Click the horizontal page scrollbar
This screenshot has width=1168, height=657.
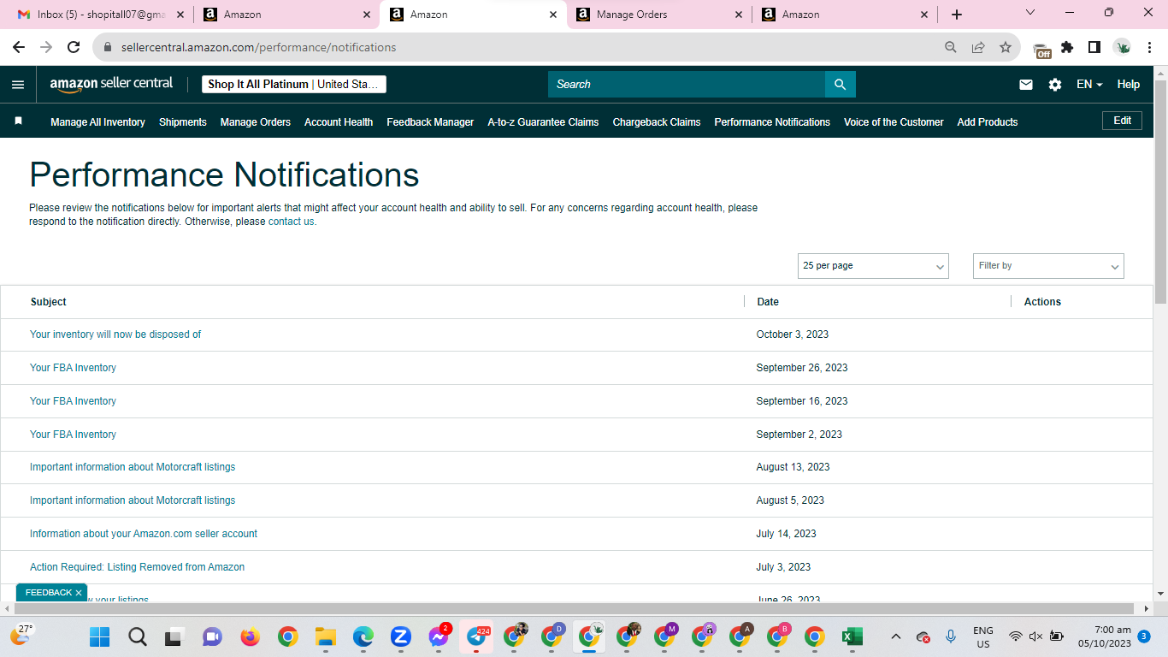[572, 608]
